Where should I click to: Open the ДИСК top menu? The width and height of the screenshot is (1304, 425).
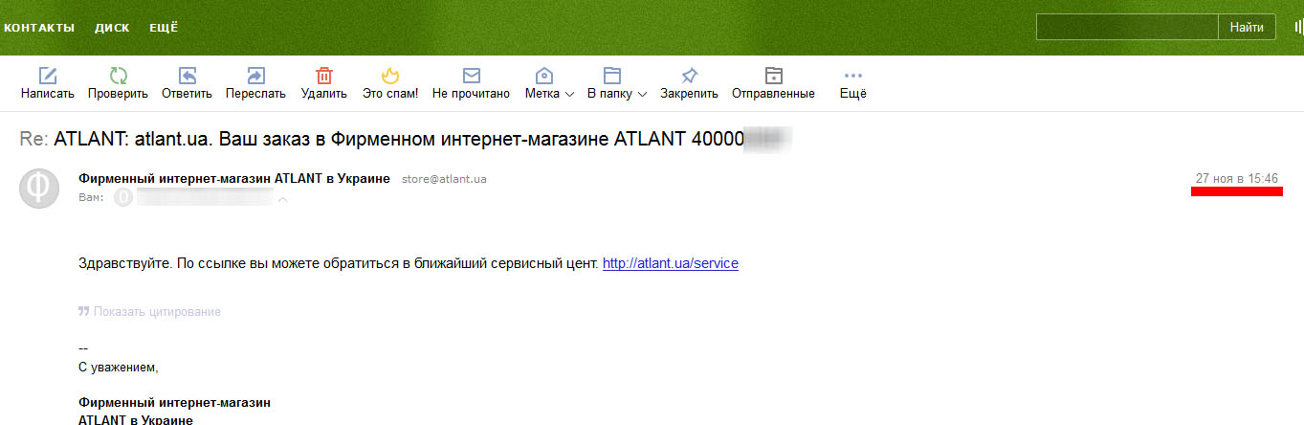point(112,28)
